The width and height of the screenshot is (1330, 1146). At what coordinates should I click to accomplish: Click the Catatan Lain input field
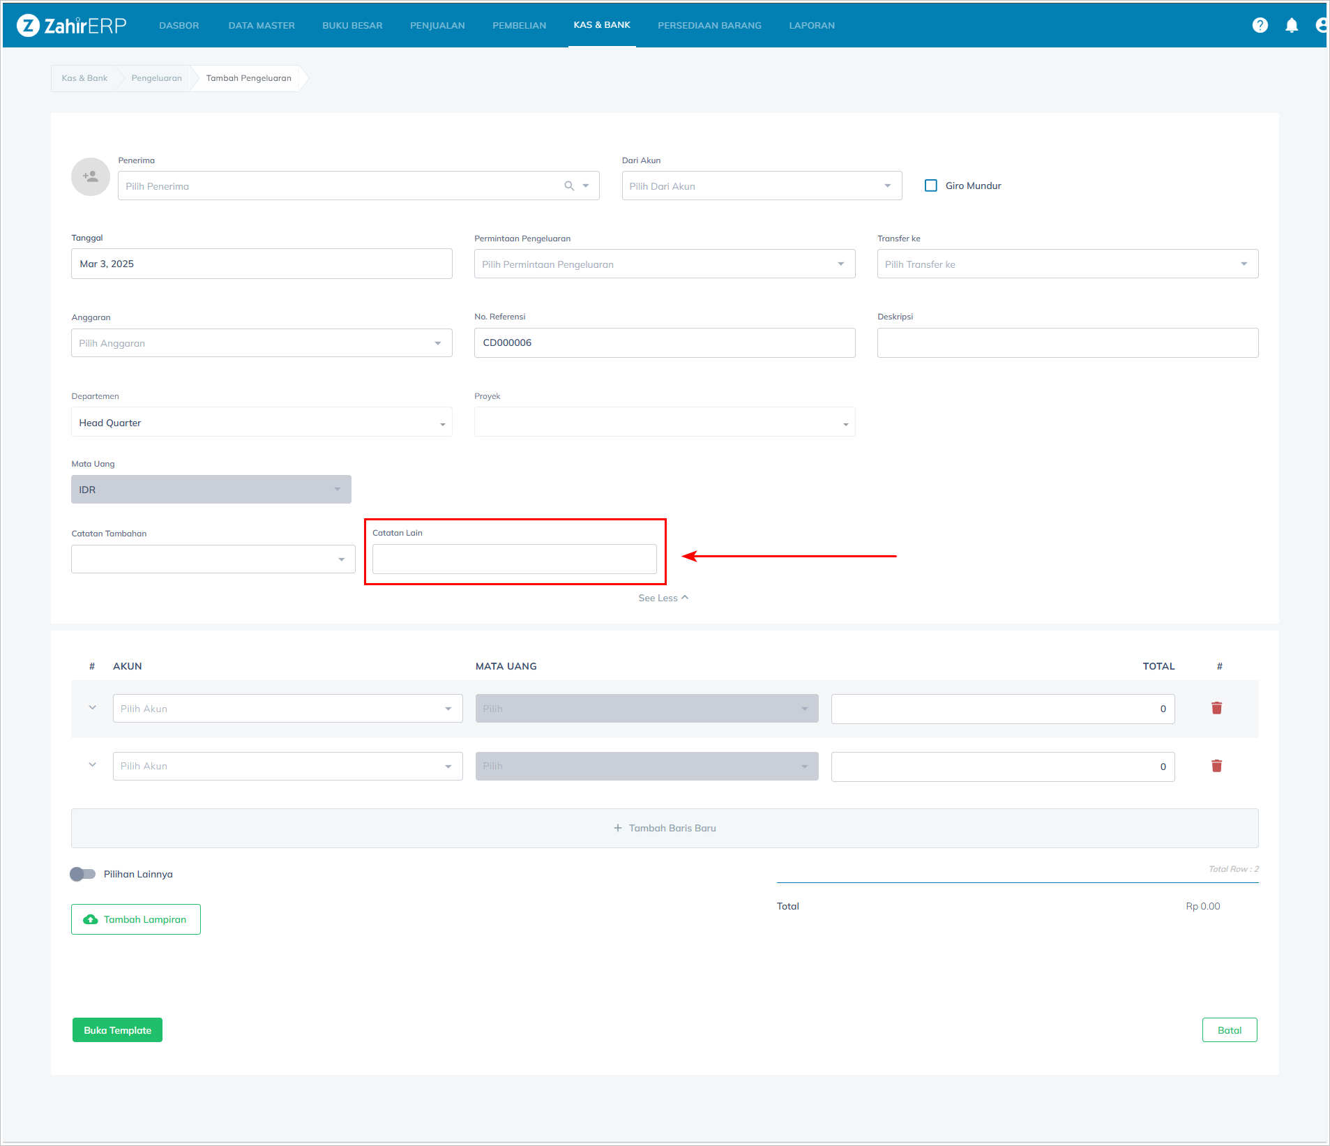pyautogui.click(x=514, y=559)
